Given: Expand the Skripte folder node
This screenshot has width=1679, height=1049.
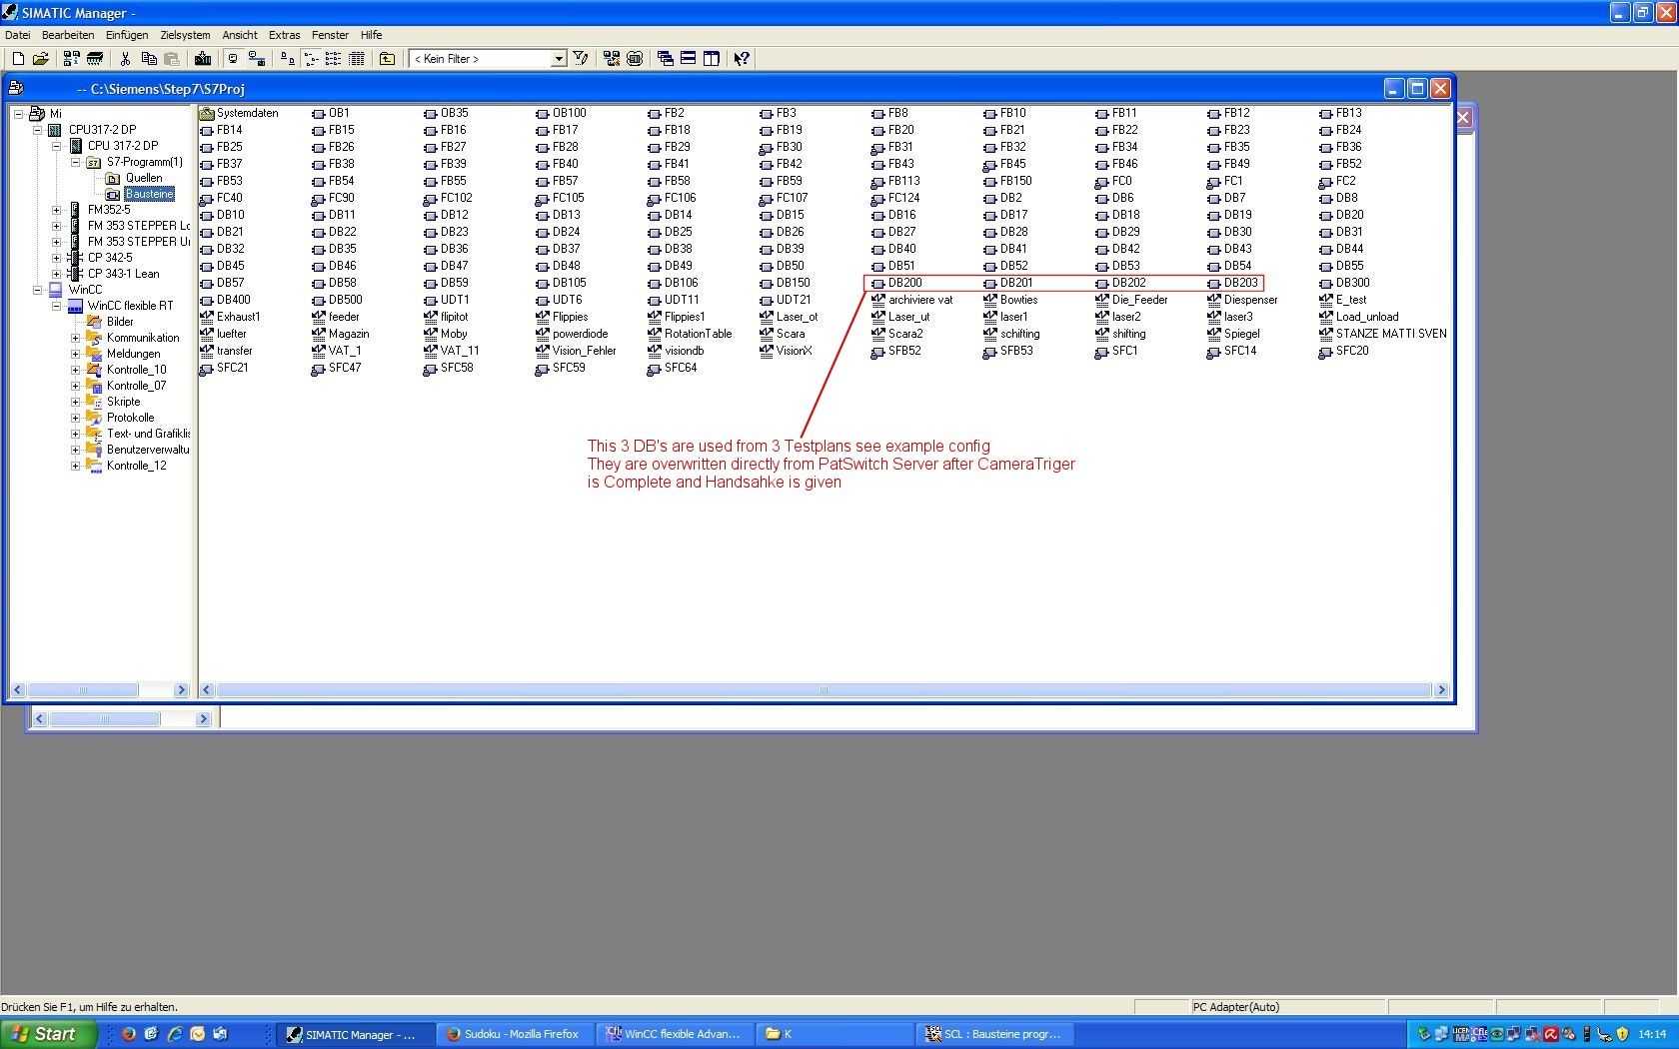Looking at the screenshot, I should [75, 402].
